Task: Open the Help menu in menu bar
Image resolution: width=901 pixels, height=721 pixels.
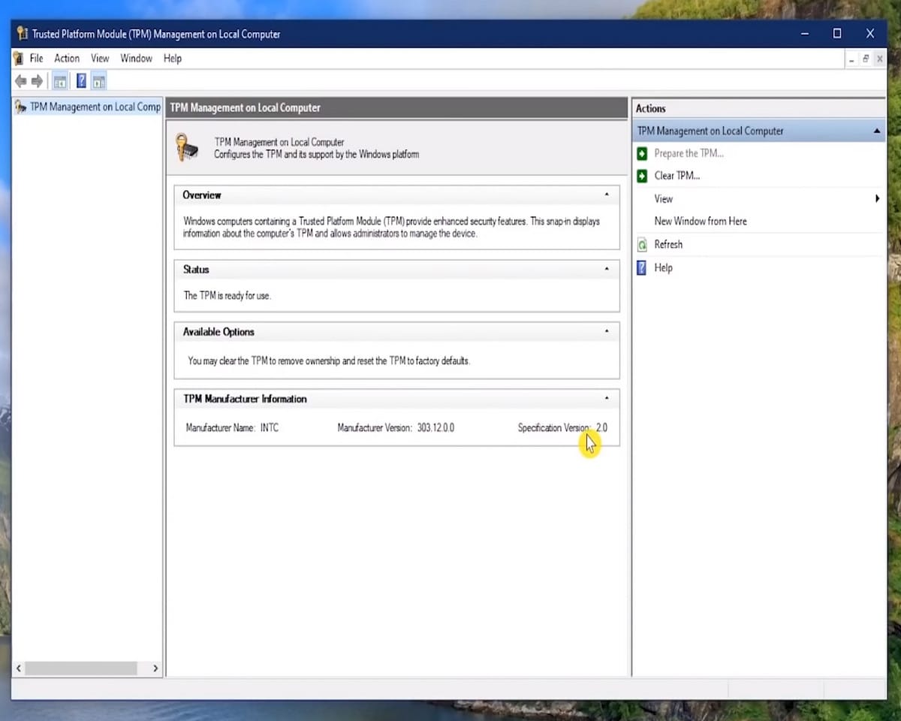Action: click(x=173, y=59)
